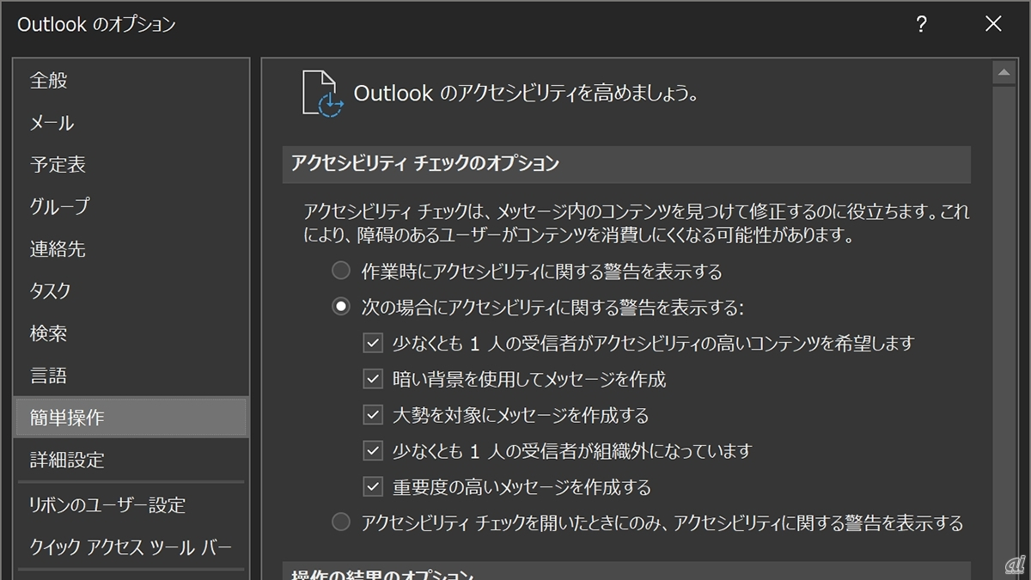Click the accessibility document icon in header

coord(322,93)
